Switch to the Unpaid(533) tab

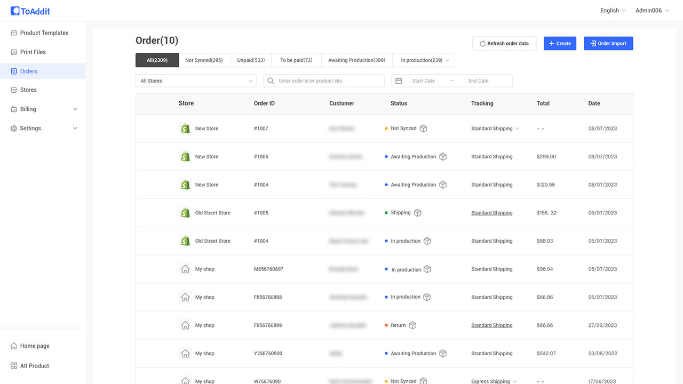point(251,60)
